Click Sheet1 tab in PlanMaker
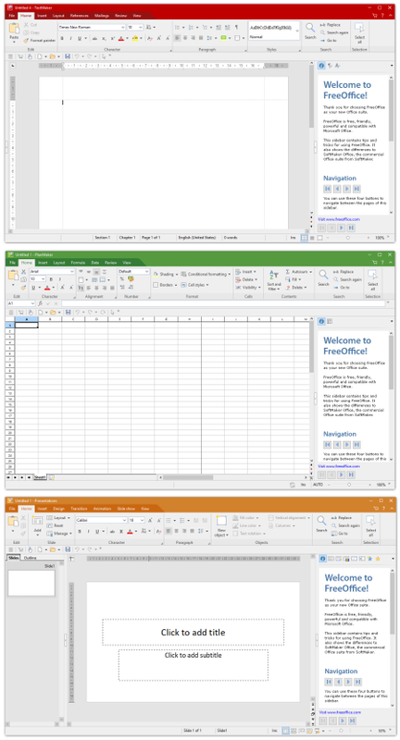Screen dimensions: 400x740 coord(40,477)
